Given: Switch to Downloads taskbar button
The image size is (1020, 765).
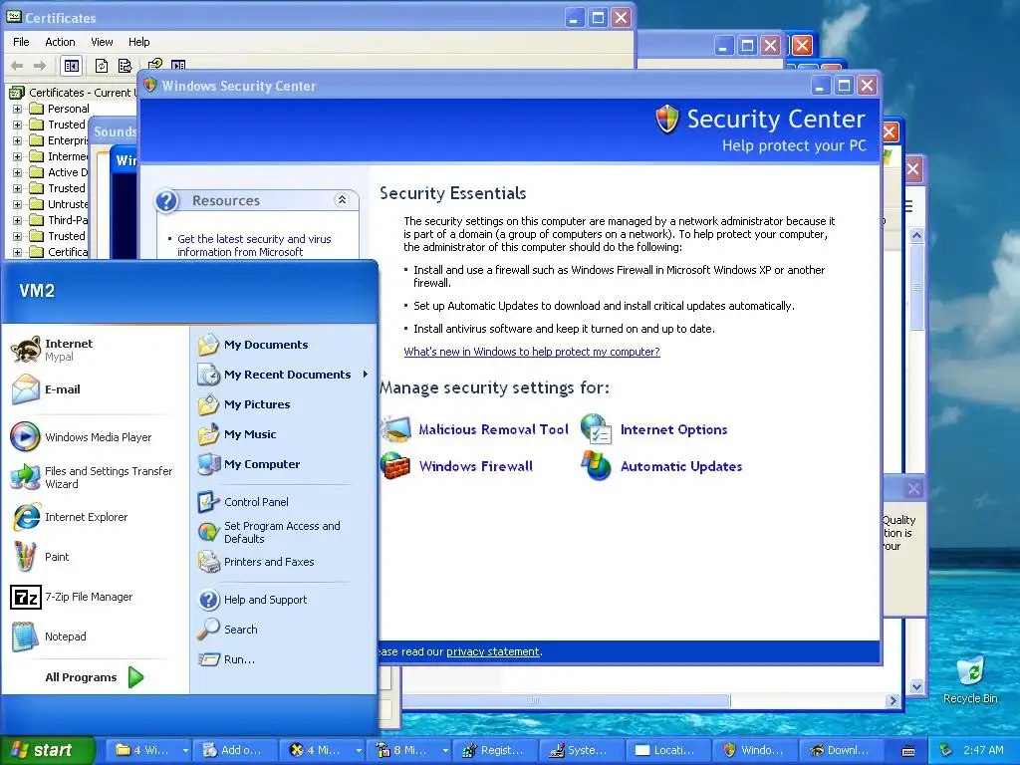Looking at the screenshot, I should tap(841, 750).
